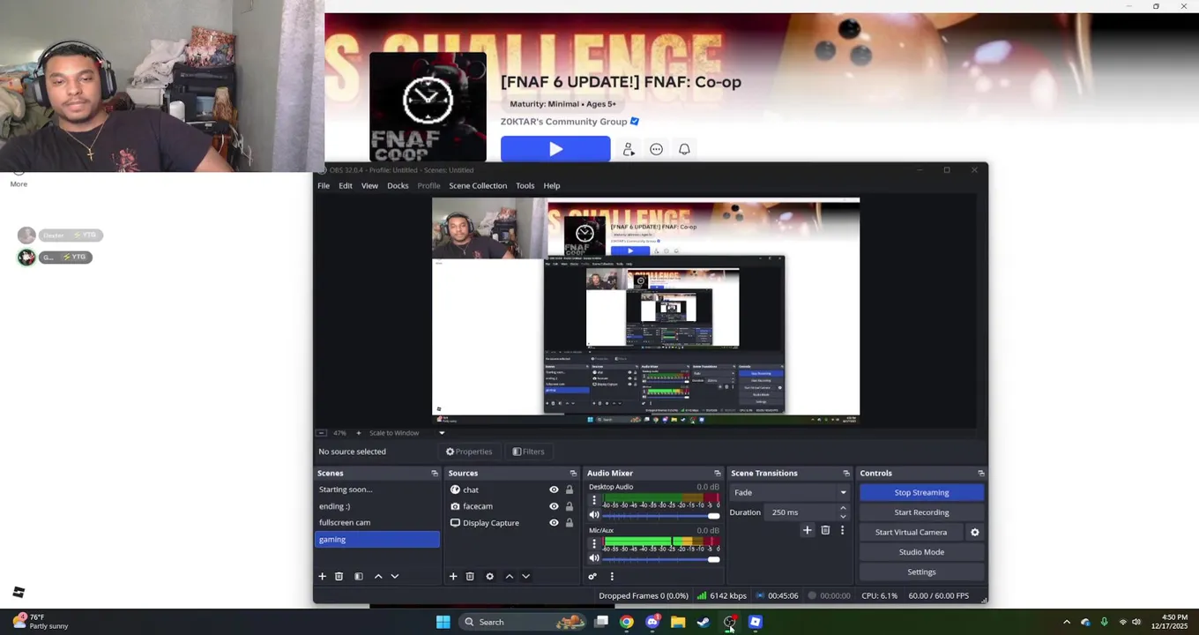Undock the Sources panel
Image resolution: width=1199 pixels, height=635 pixels.
point(573,474)
